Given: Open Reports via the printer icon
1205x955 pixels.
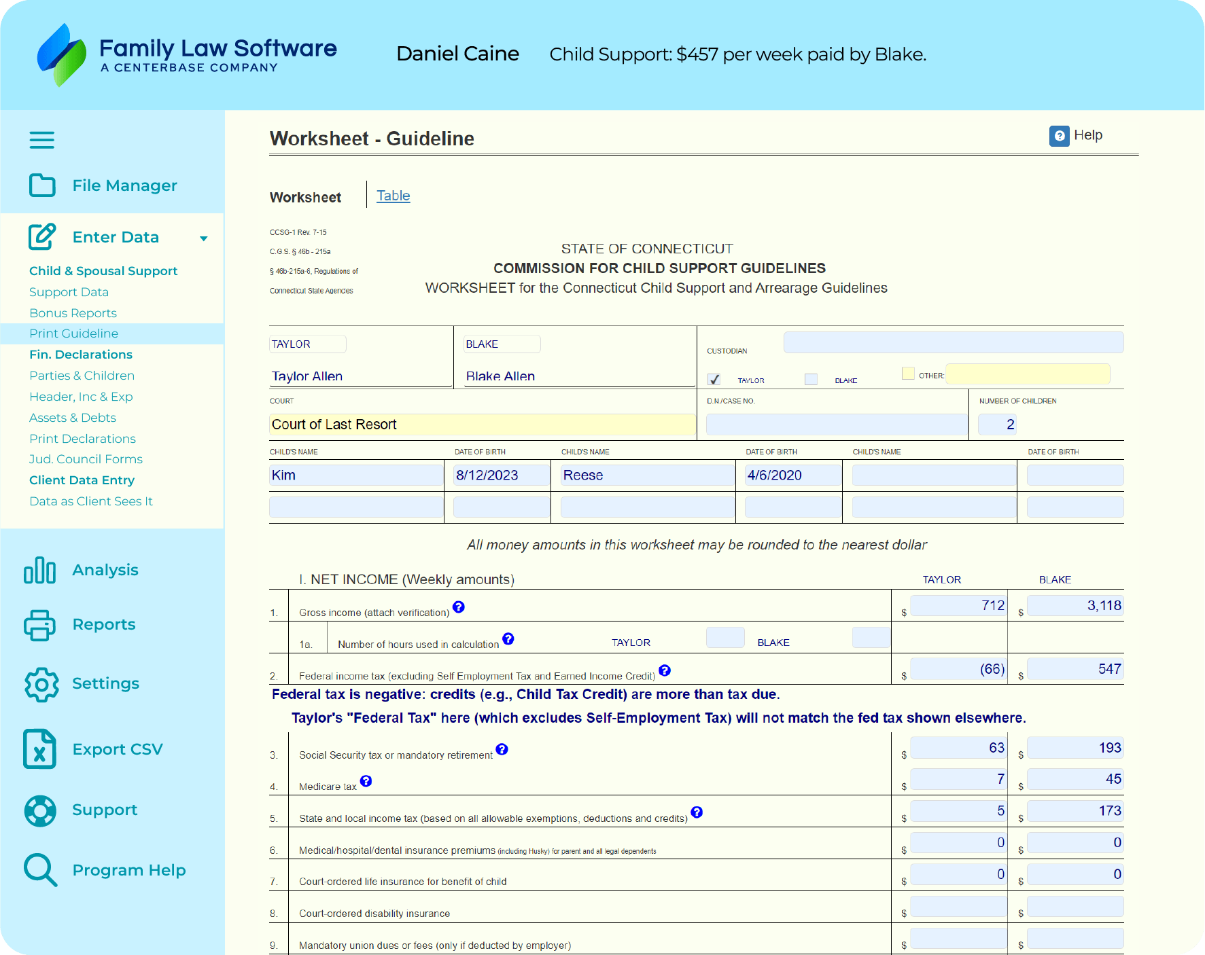Looking at the screenshot, I should click(39, 625).
